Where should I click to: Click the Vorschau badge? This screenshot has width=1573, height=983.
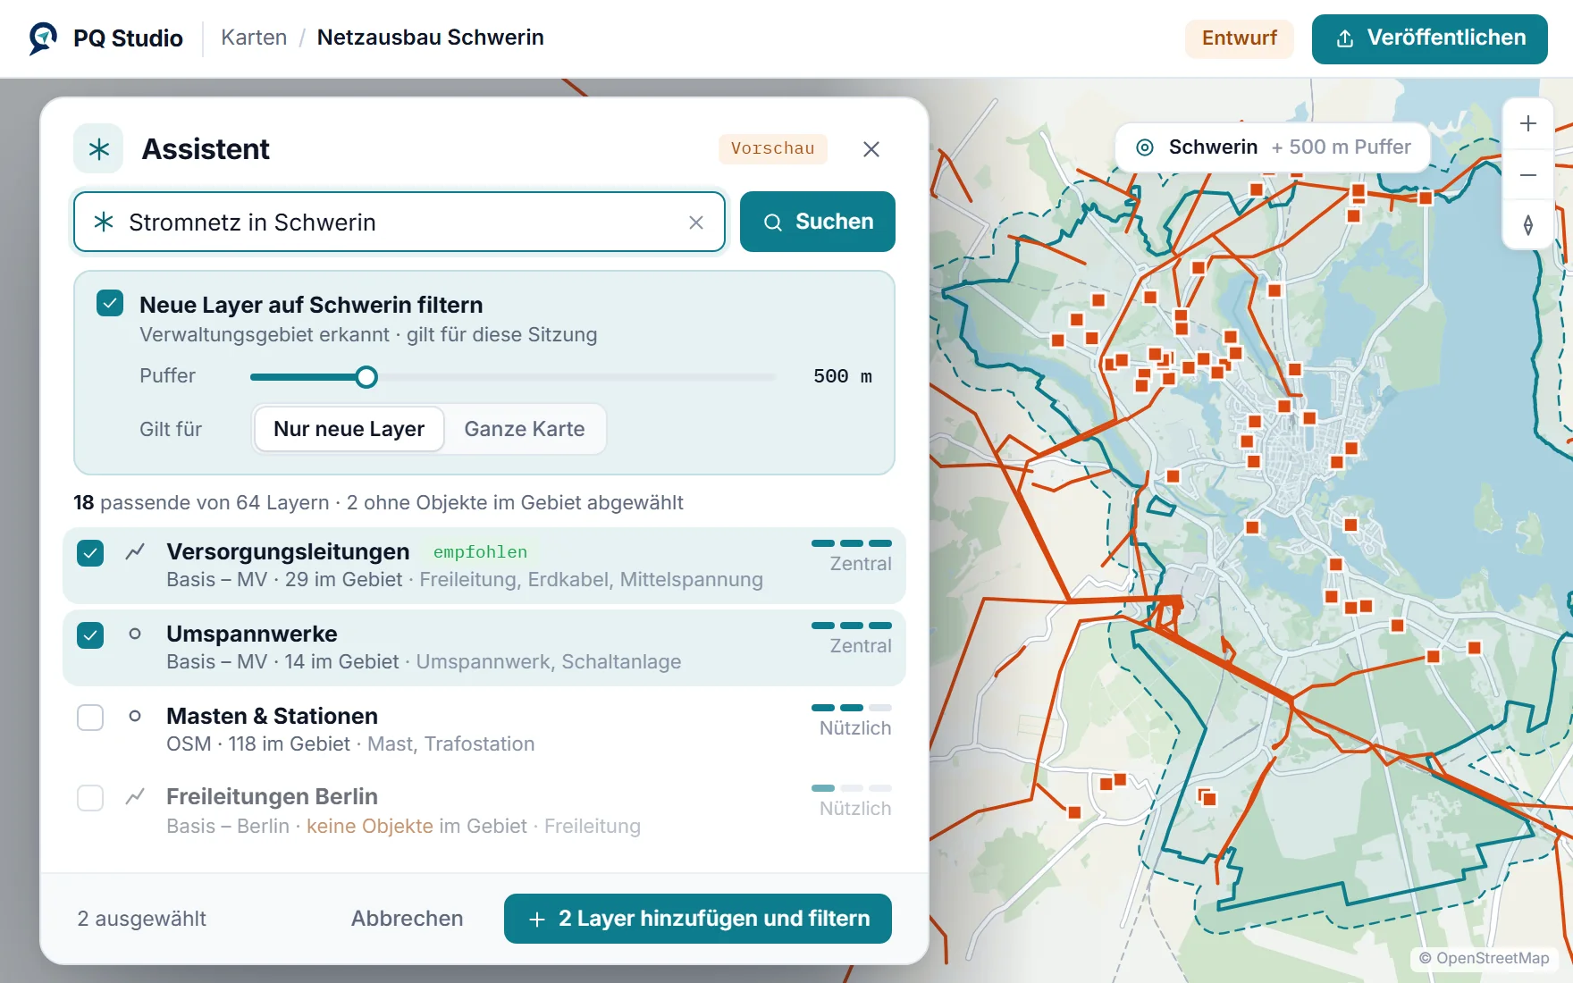773,148
